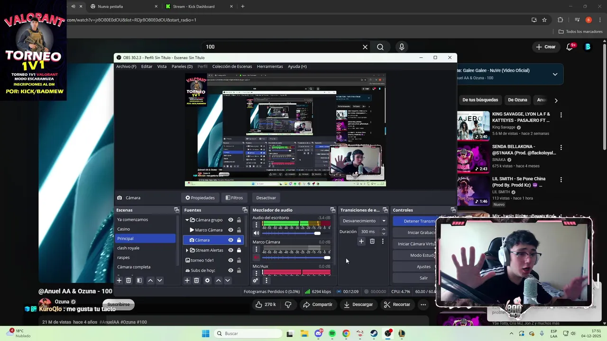Open Archivo (F) menu in OBS

[126, 66]
